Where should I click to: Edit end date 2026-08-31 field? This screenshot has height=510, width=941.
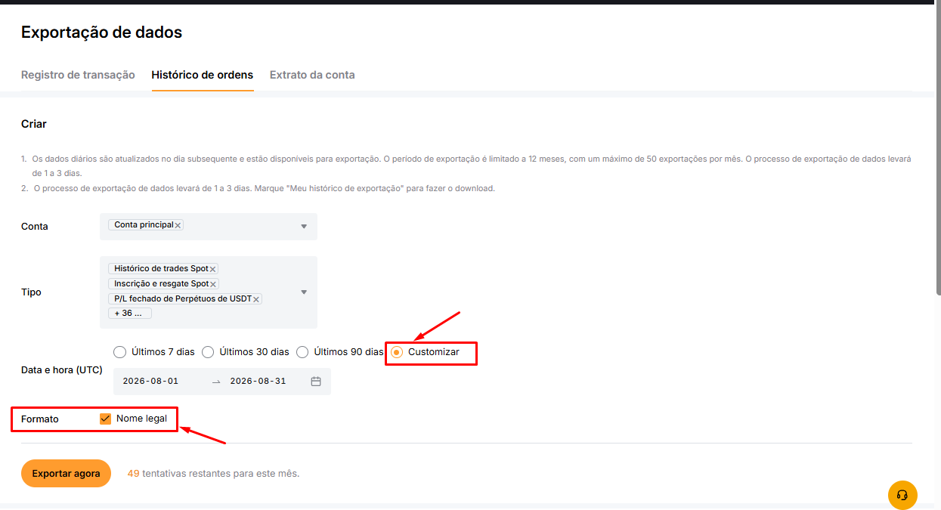pyautogui.click(x=258, y=382)
